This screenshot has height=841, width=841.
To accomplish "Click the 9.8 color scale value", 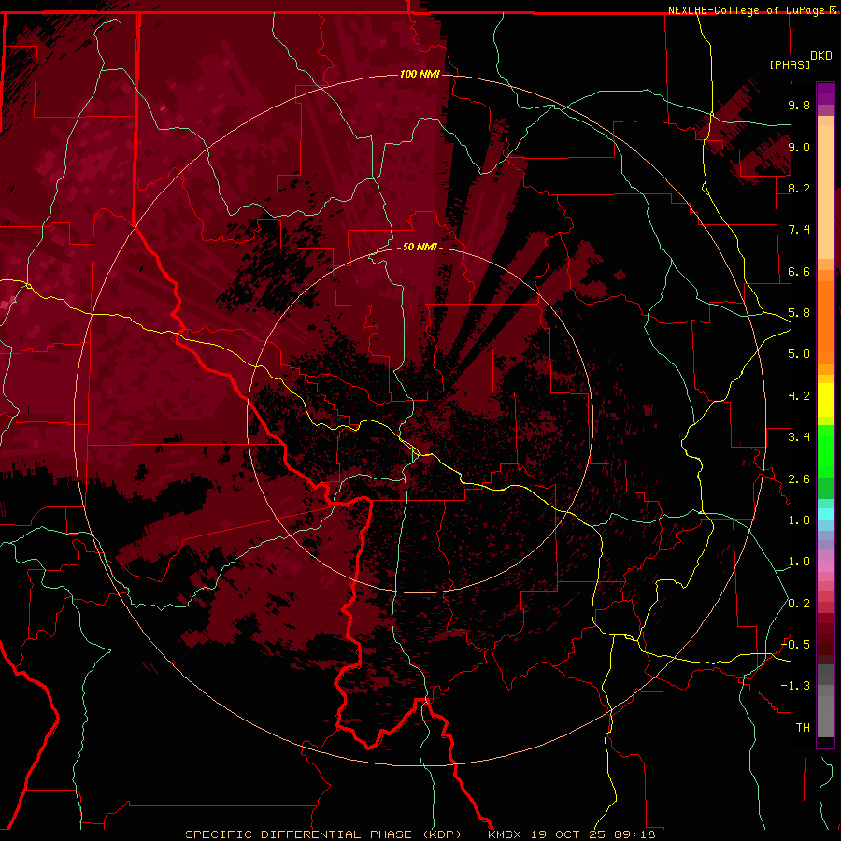I will click(x=799, y=105).
